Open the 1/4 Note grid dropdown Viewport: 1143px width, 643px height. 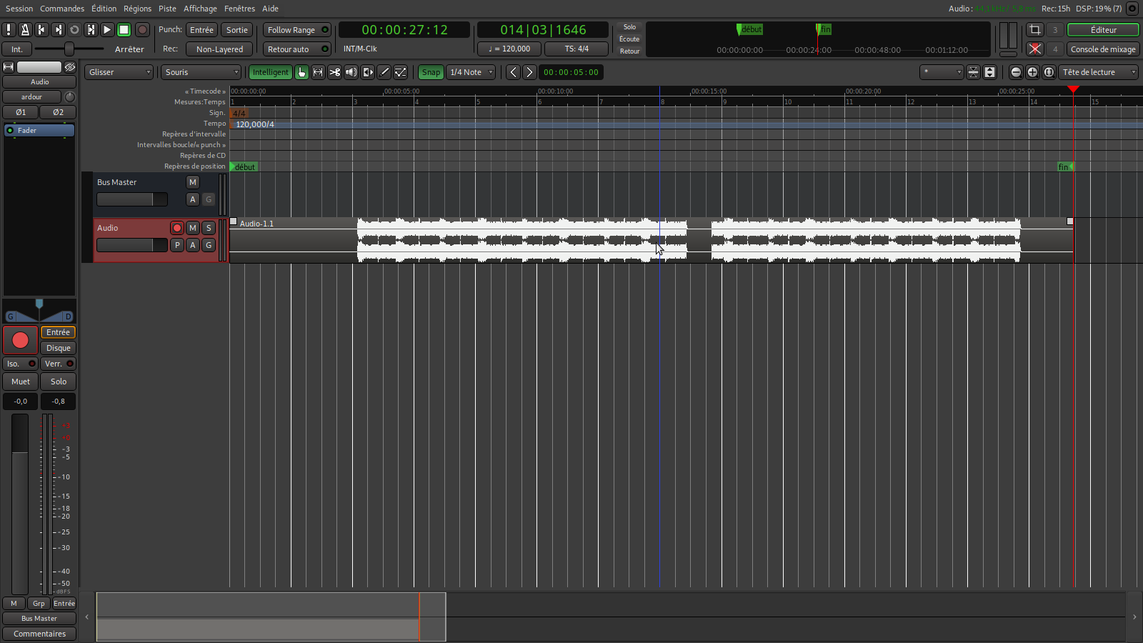(471, 72)
